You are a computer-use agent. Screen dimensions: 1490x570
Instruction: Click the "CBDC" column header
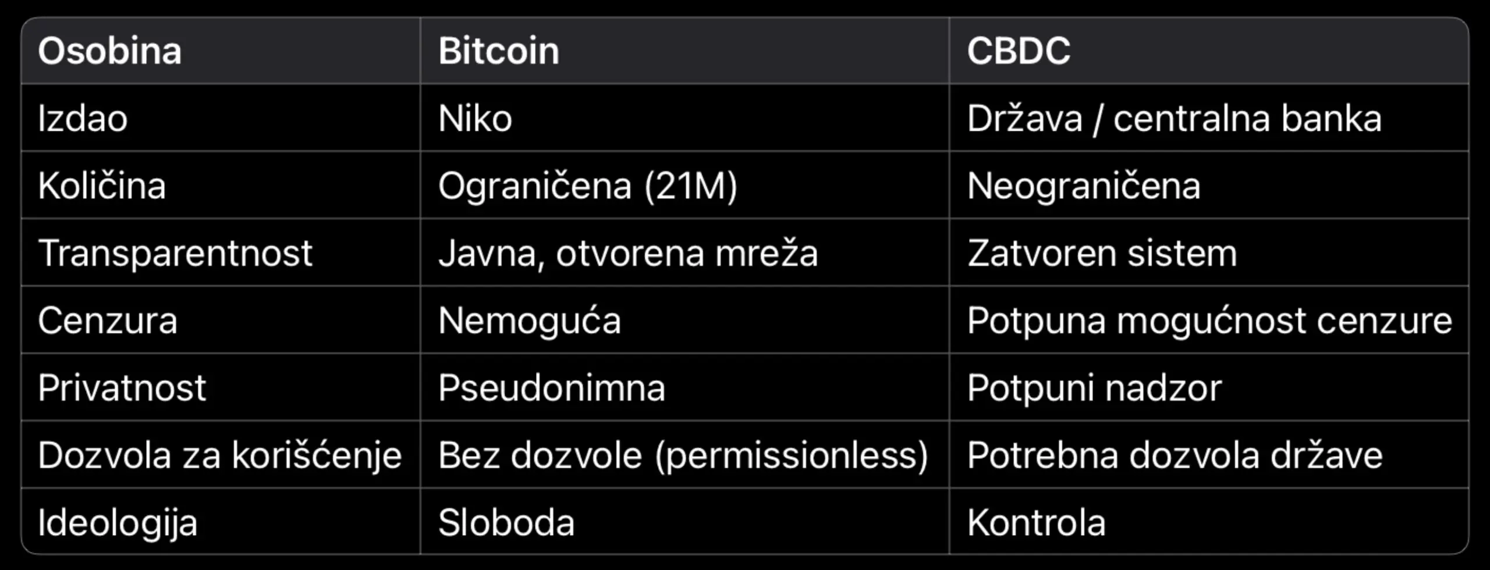(1019, 51)
